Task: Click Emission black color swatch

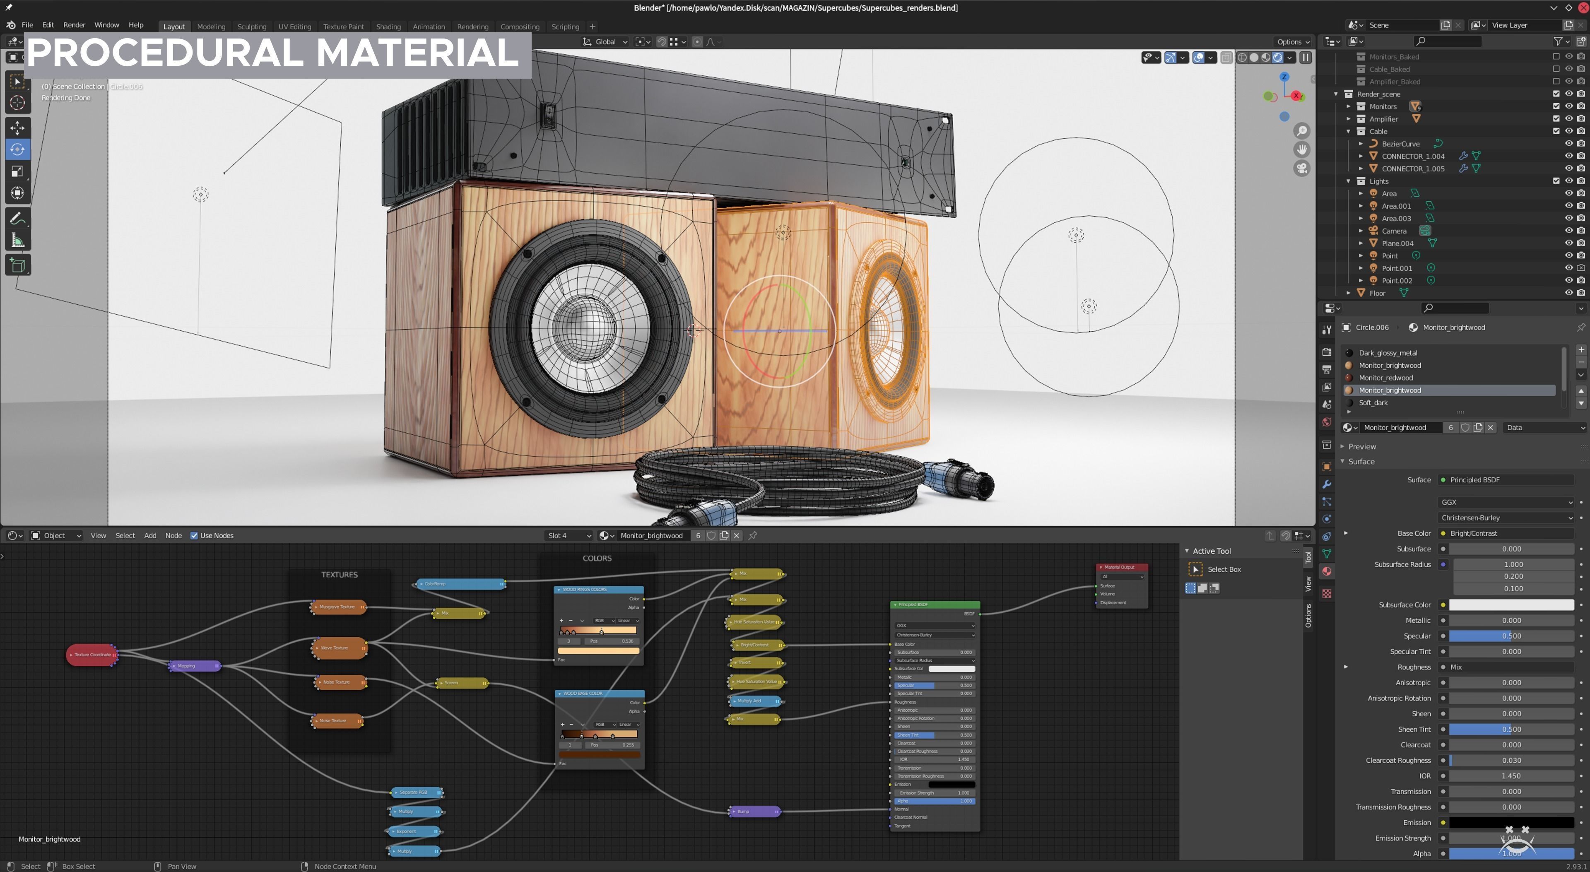Action: tap(1511, 822)
